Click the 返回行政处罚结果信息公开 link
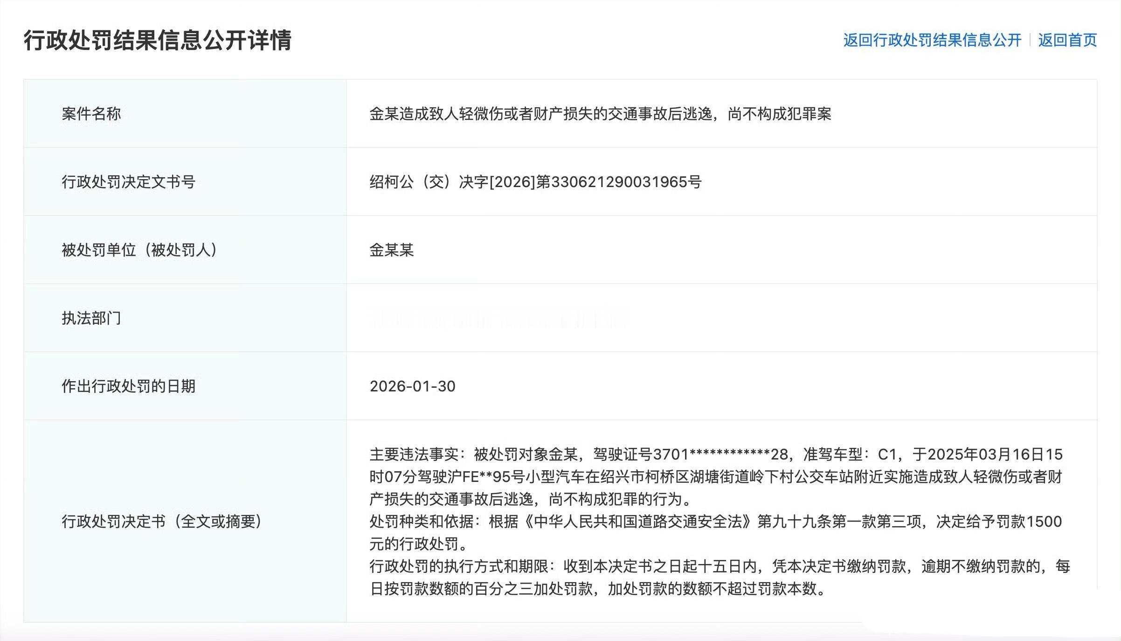This screenshot has height=641, width=1121. click(x=932, y=40)
